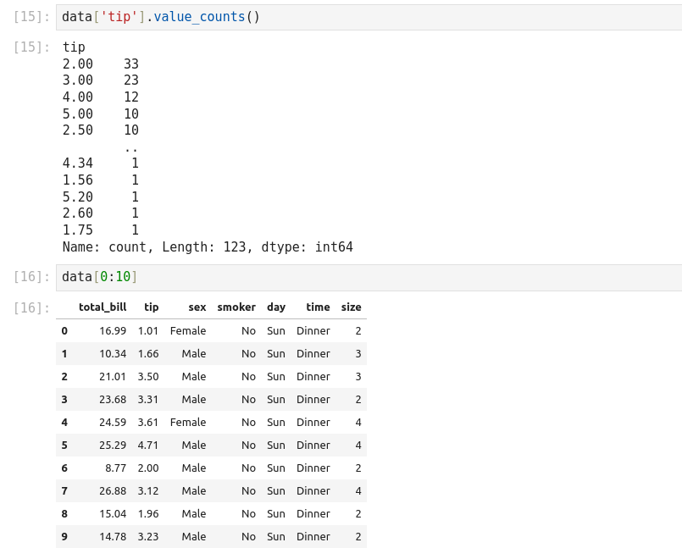
Task: Select row index 9 in the dataframe
Action: [64, 537]
